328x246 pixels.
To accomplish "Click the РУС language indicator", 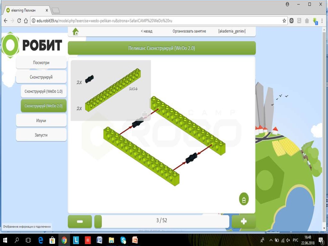I will pos(295,240).
